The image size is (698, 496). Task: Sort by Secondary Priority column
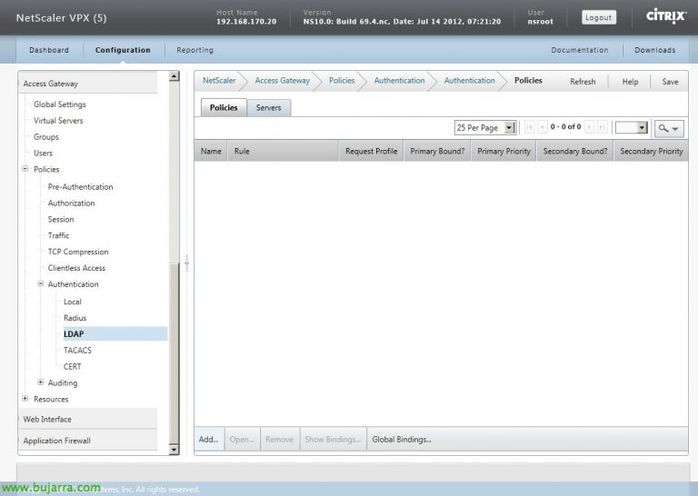pos(652,151)
